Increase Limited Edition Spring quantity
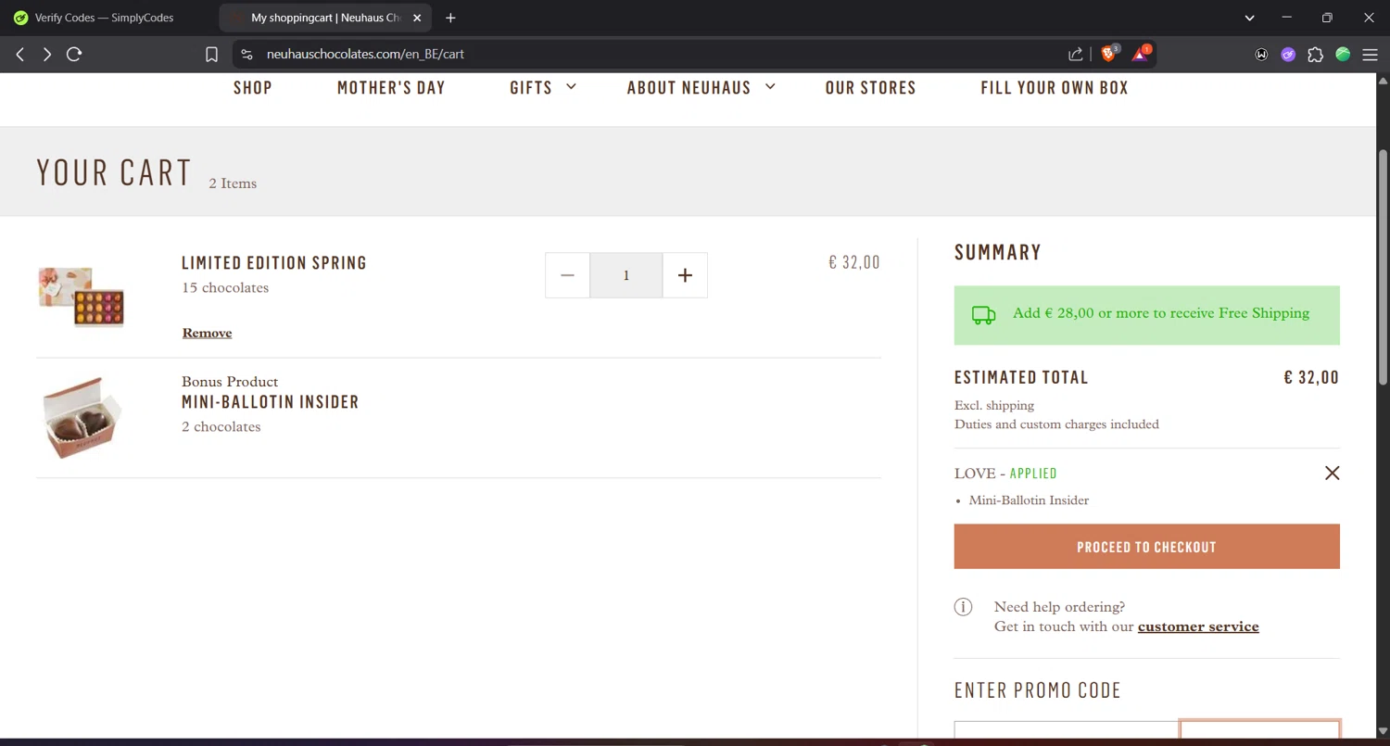This screenshot has height=746, width=1390. pyautogui.click(x=685, y=275)
